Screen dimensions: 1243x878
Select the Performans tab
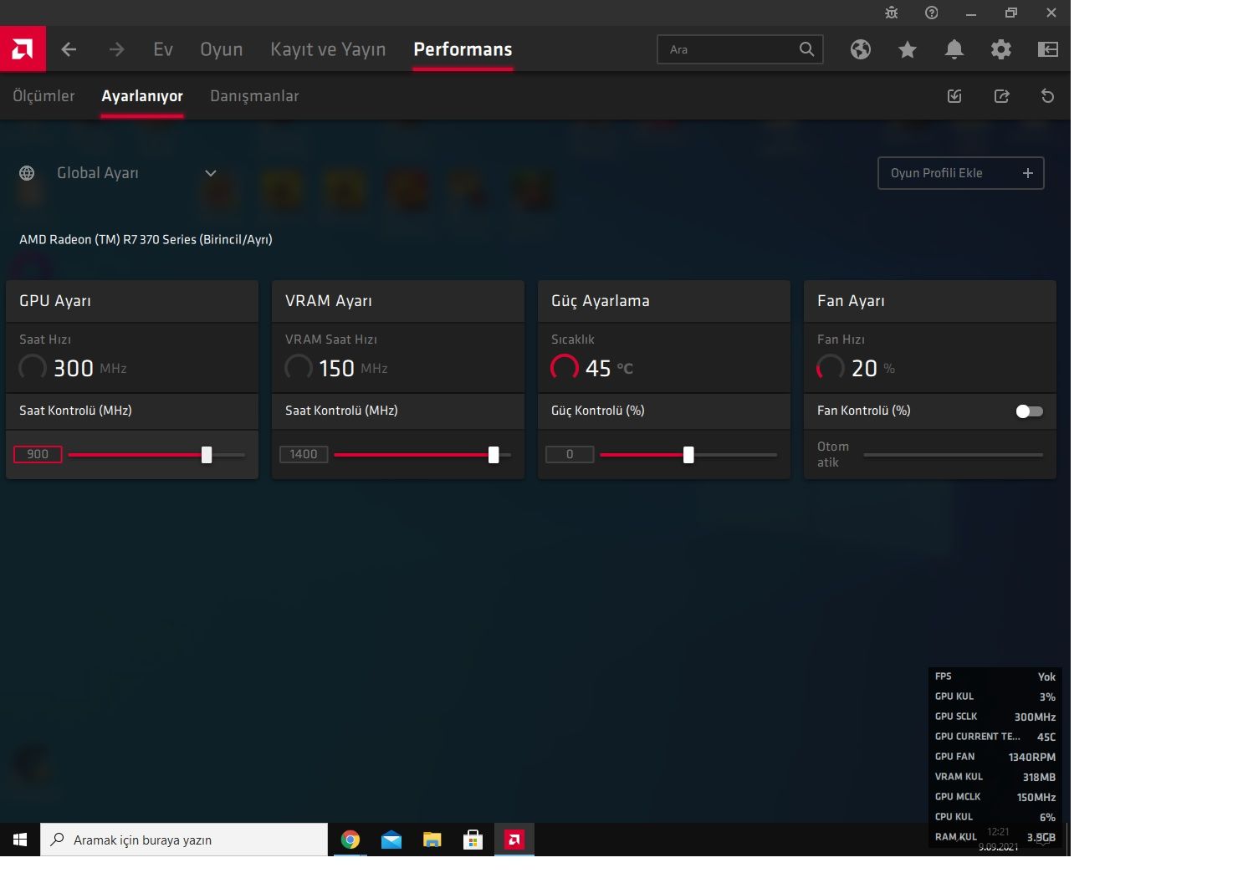coord(463,49)
